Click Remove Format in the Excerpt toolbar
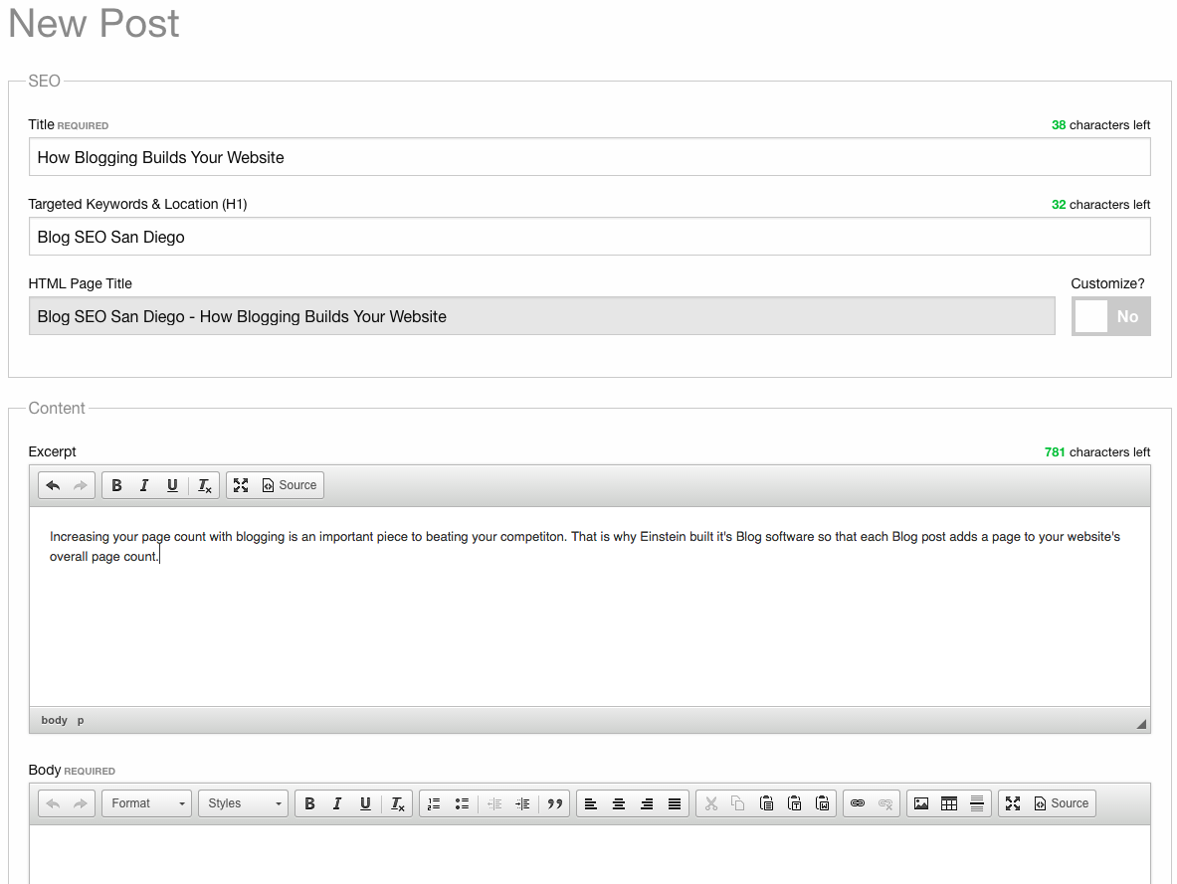 point(204,485)
